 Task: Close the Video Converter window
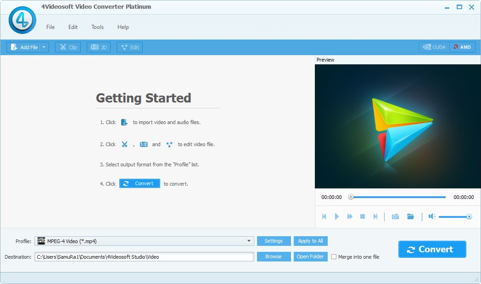(471, 7)
